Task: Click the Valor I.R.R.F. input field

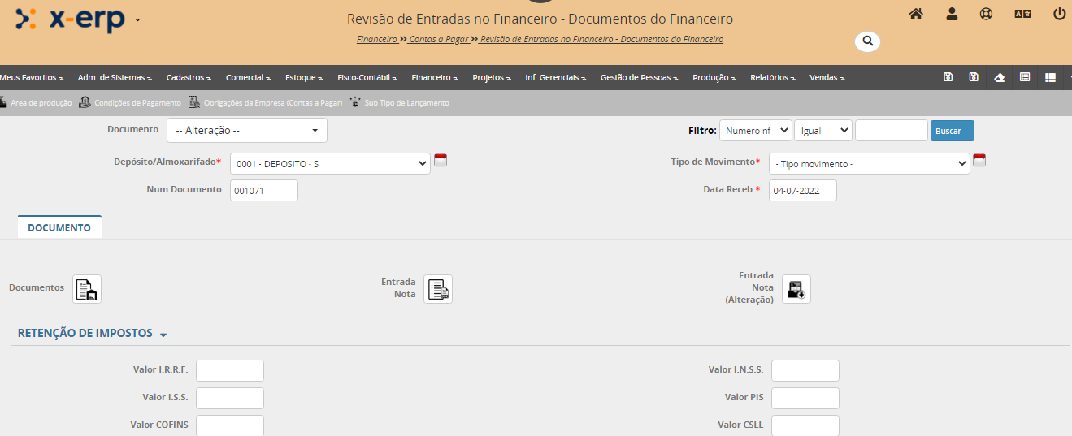Action: click(230, 370)
